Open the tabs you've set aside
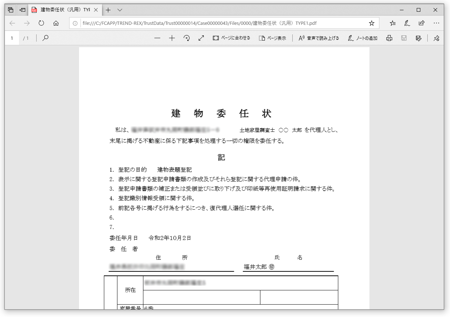 coord(11,10)
